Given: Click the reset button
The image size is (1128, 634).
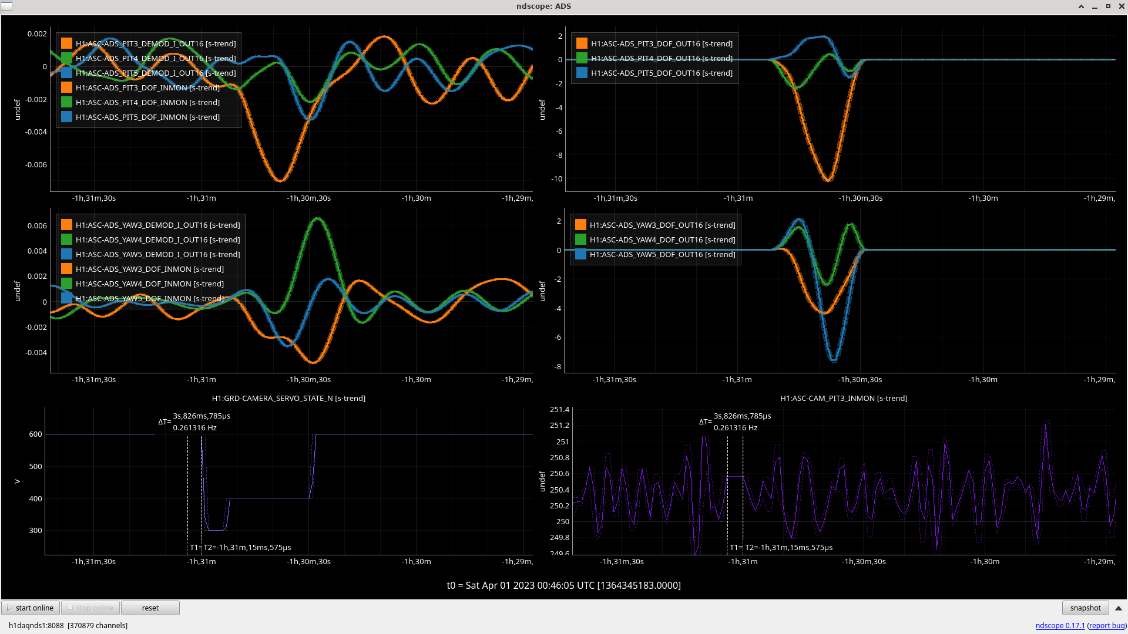Looking at the screenshot, I should click(150, 608).
